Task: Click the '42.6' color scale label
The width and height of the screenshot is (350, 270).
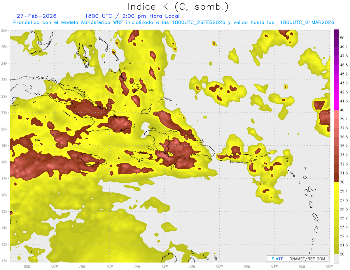Action: (x=344, y=92)
